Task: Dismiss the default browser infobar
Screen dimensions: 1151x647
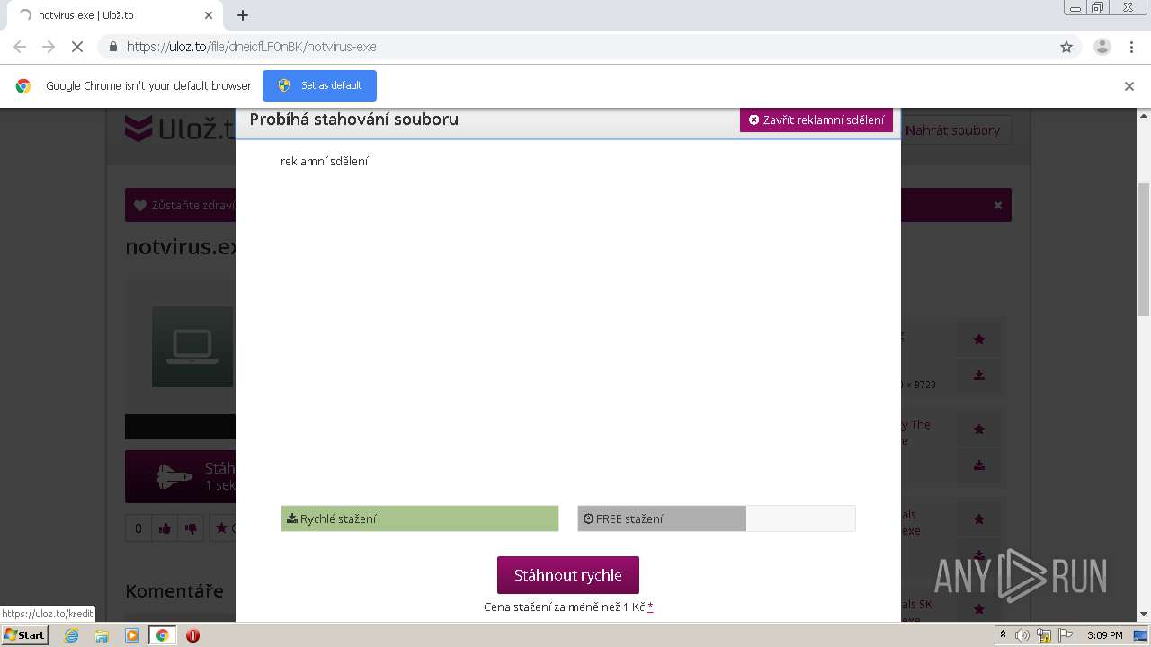Action: coord(1129,86)
